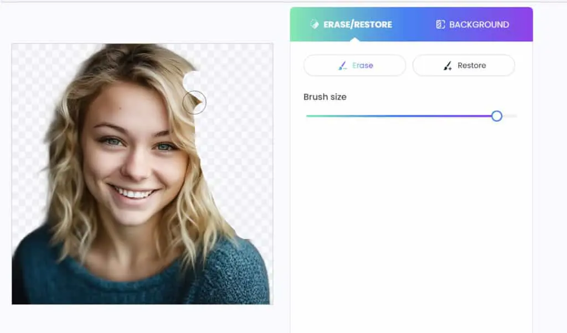This screenshot has height=333, width=567.
Task: Click the Brush size label text
Action: (x=324, y=97)
